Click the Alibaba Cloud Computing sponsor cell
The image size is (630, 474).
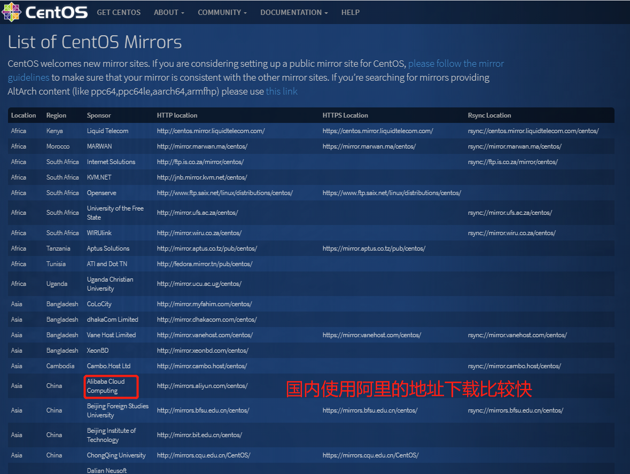pyautogui.click(x=111, y=386)
